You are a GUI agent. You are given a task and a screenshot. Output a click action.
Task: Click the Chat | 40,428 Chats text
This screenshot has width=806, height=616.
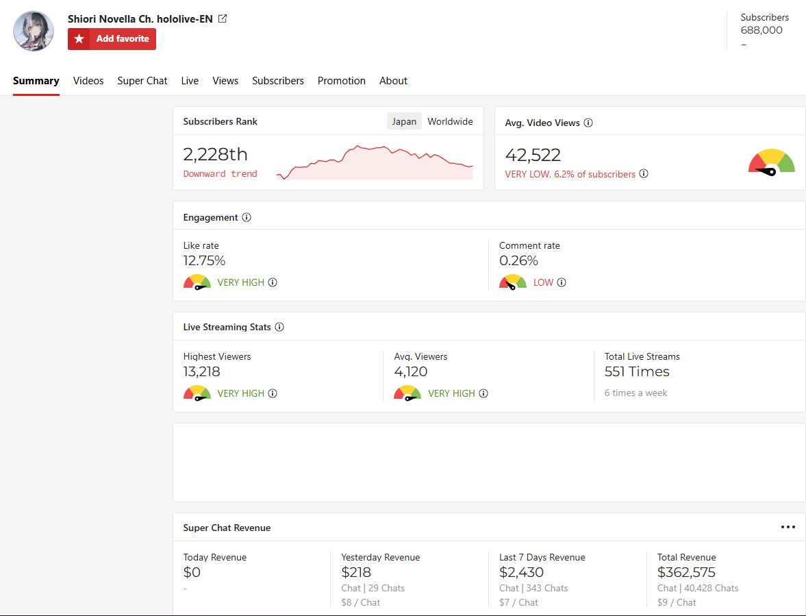click(698, 588)
